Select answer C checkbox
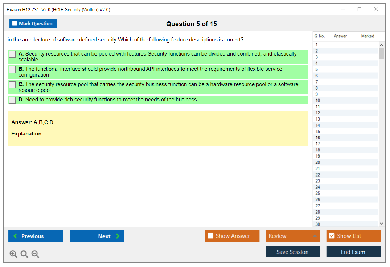Image resolution: width=390 pixels, height=267 pixels. tap(12, 85)
